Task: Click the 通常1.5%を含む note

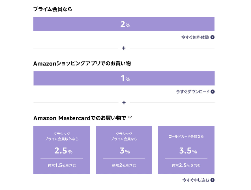Action: tap(62, 165)
